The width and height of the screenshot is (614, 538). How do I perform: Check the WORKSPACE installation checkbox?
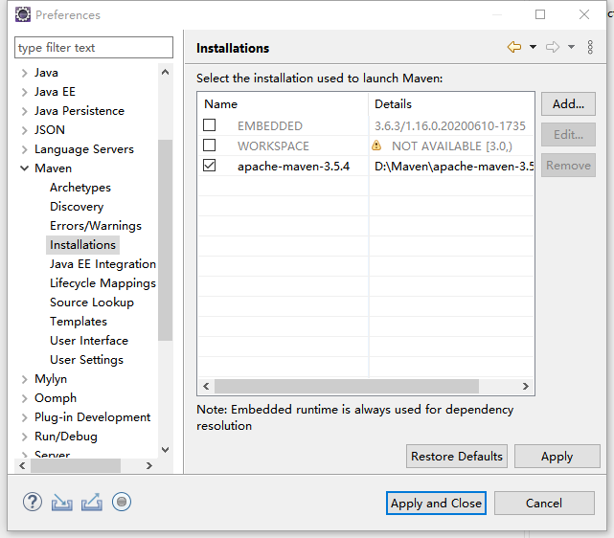coord(210,146)
